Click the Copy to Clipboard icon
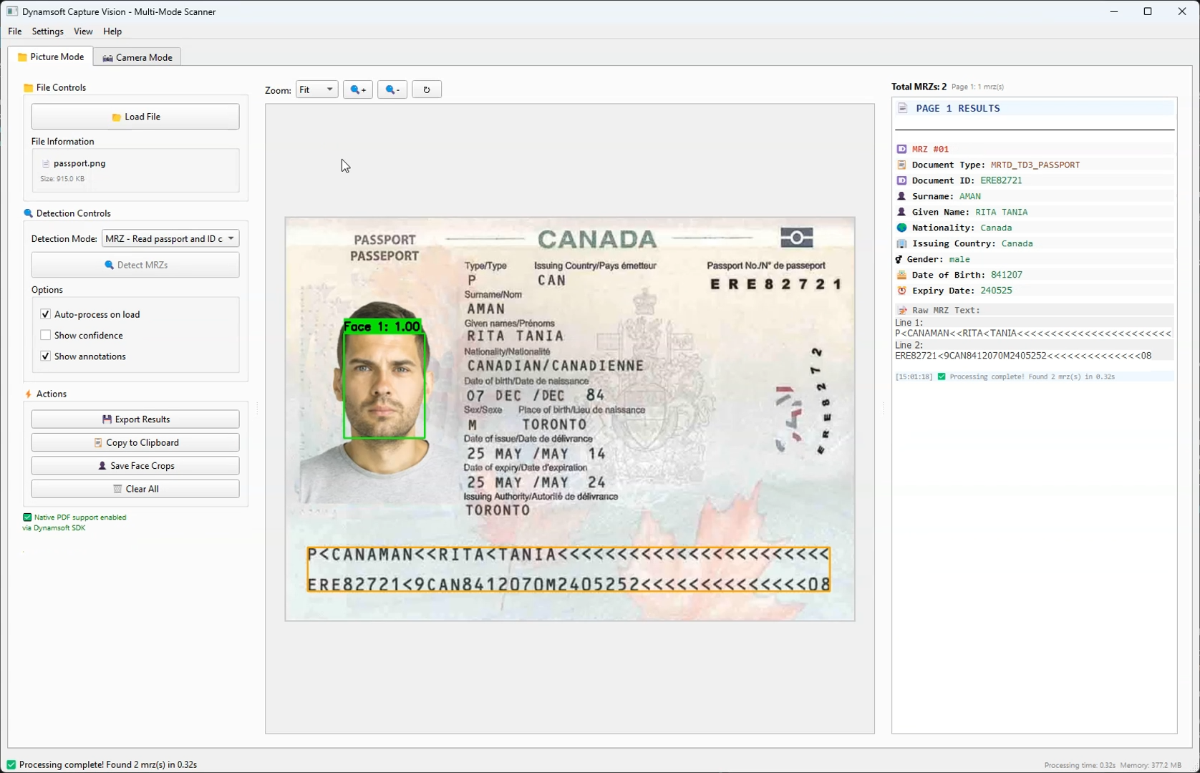 (97, 442)
